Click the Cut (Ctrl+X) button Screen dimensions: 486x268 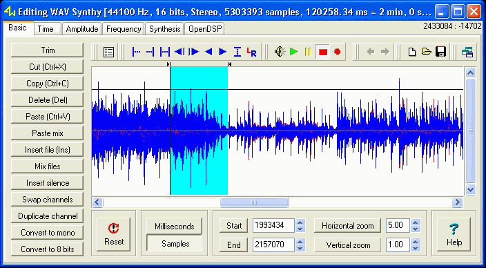pyautogui.click(x=48, y=67)
